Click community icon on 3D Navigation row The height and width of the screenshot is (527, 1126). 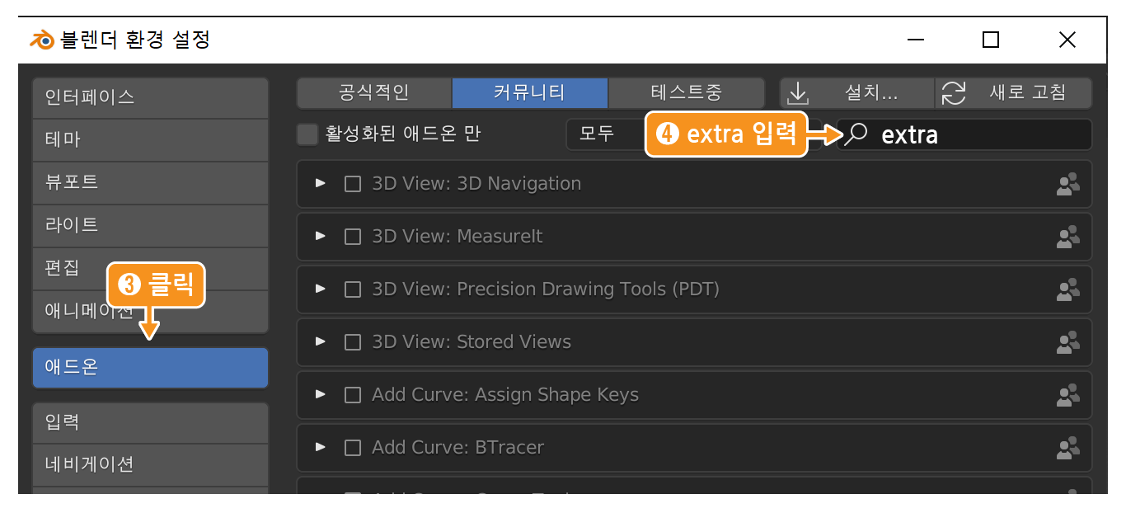point(1068,185)
